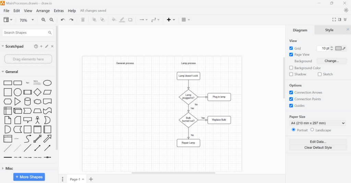Undo the last change with the undo arrow
Image resolution: width=351 pixels, height=183 pixels.
click(63, 19)
